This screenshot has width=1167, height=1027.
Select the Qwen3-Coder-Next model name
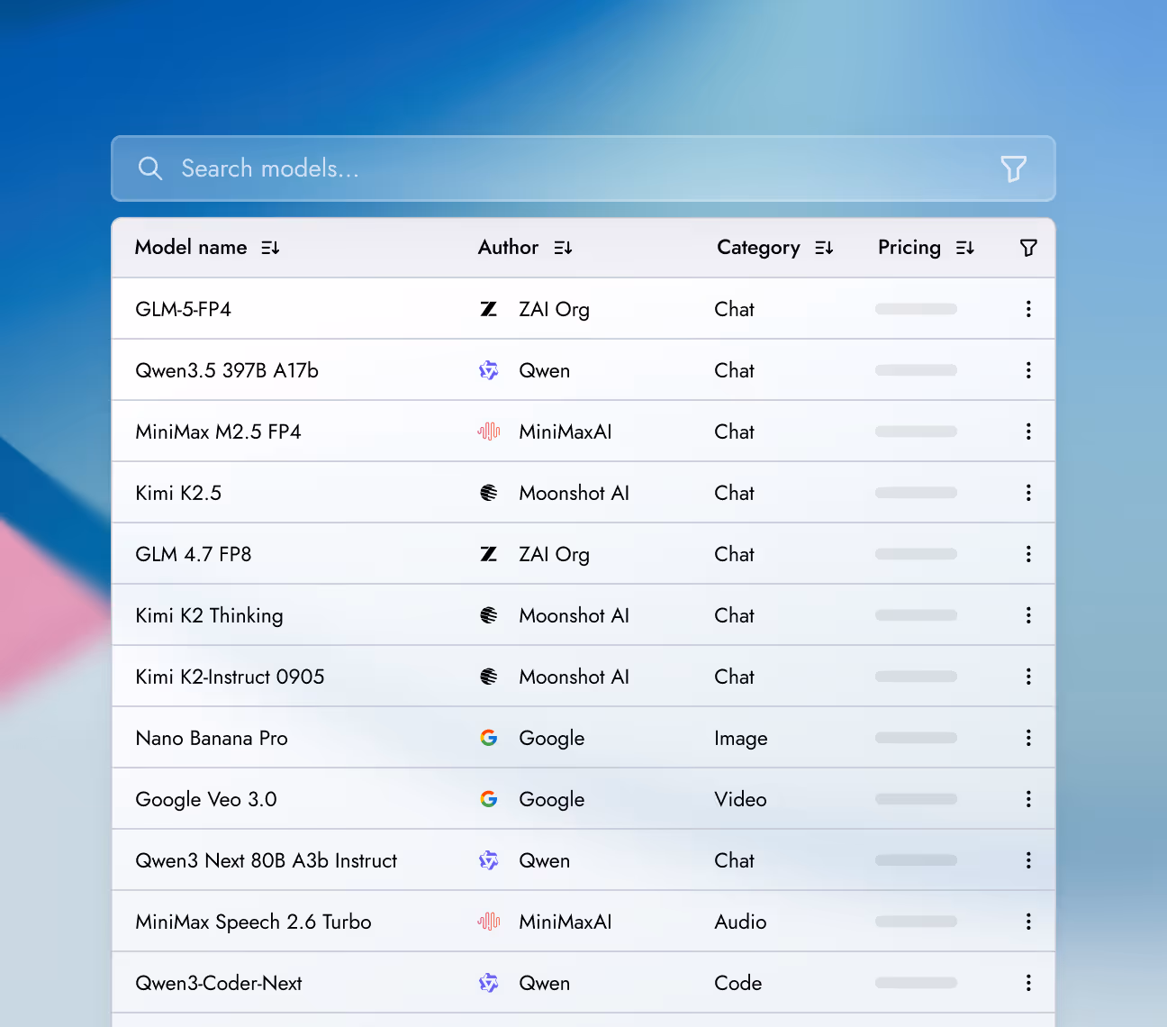pos(219,983)
